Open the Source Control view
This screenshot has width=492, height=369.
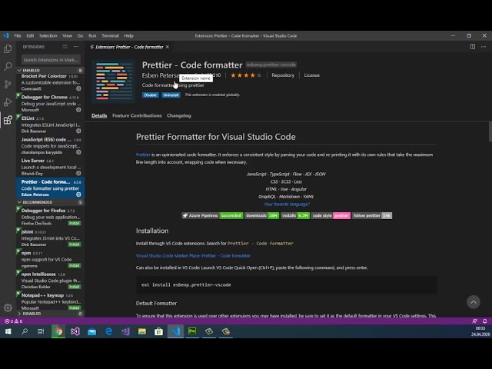tap(8, 84)
